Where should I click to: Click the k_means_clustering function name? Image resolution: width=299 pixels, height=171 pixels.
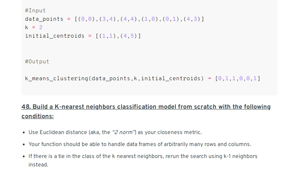click(57, 78)
